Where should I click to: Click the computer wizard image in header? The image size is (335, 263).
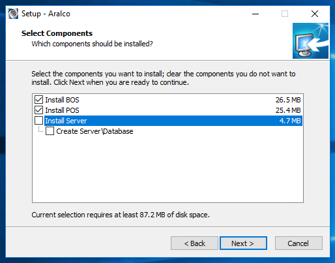pos(310,40)
